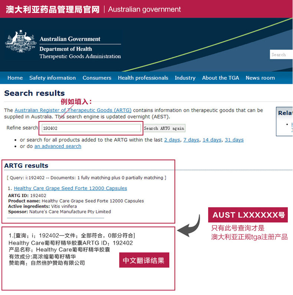The width and height of the screenshot is (293, 295).
Task: Open Australian Register of Therapeutic Goods link
Action: tap(73, 110)
